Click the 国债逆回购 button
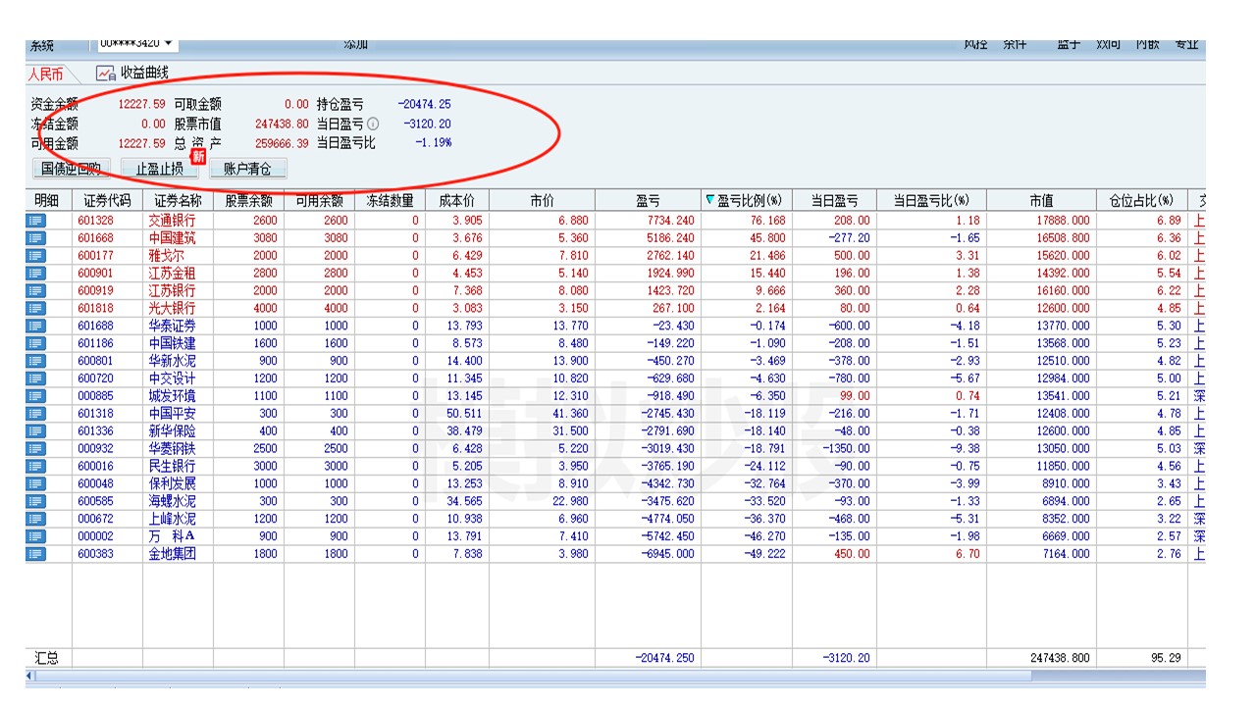 (x=71, y=169)
